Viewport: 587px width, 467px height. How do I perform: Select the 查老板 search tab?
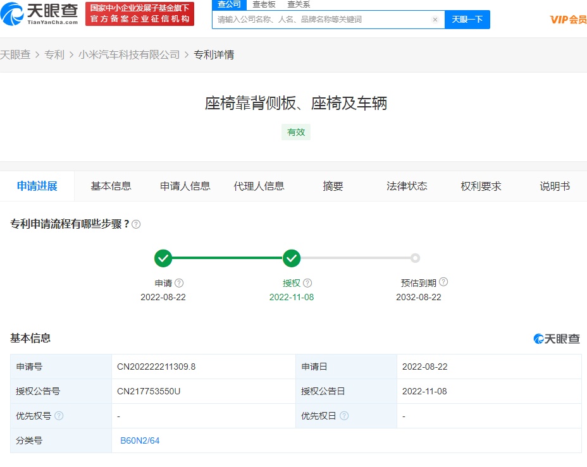(264, 4)
